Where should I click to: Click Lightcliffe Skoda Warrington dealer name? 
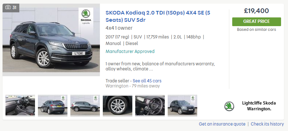tap(259, 106)
